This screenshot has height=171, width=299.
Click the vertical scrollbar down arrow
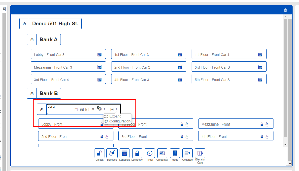click(x=285, y=145)
